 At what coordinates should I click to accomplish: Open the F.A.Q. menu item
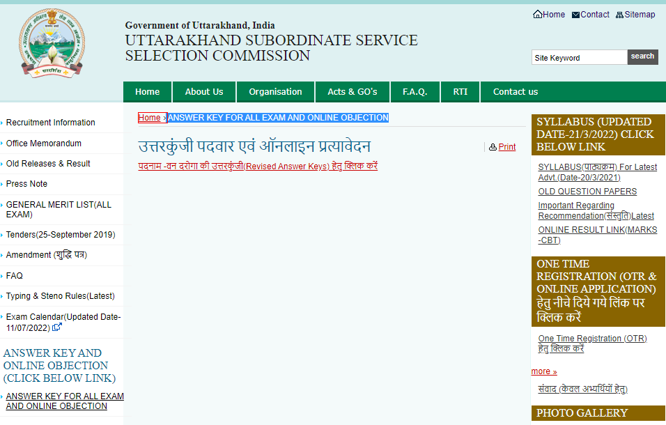[415, 92]
